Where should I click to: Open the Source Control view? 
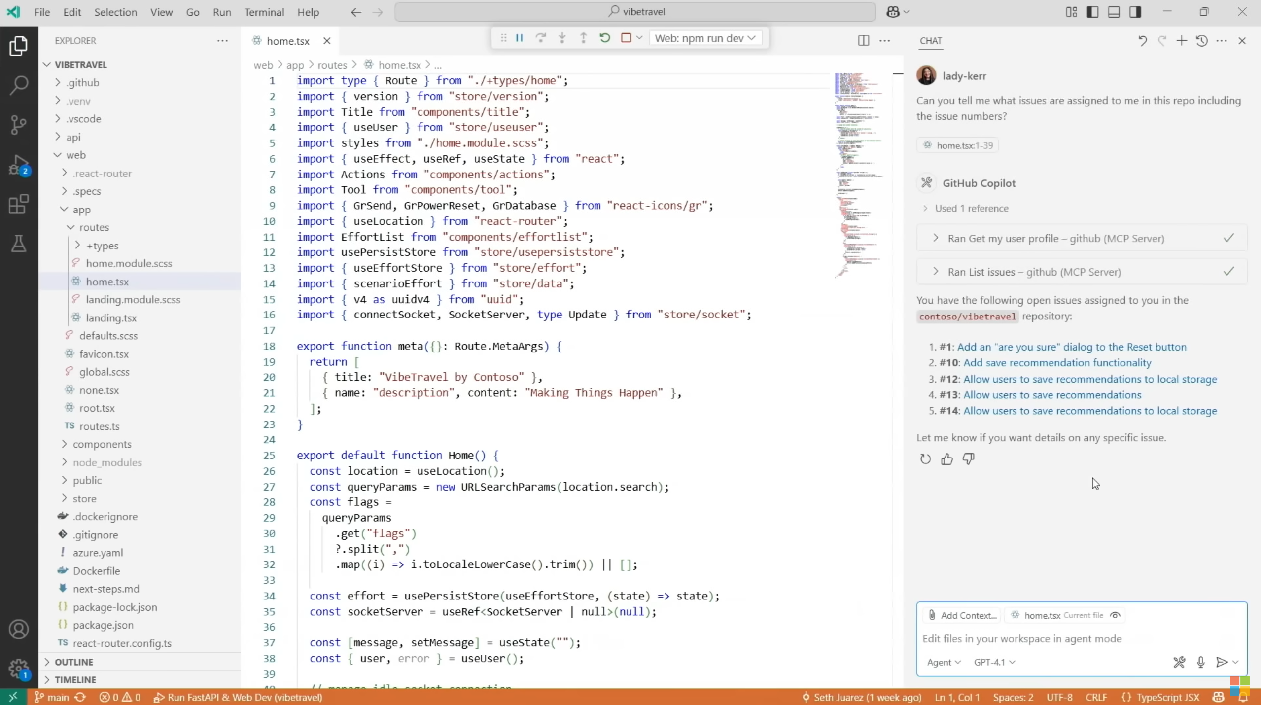[19, 125]
